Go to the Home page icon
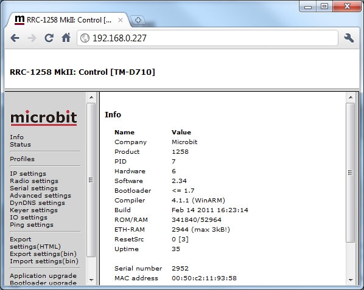The height and width of the screenshot is (290, 364). tap(66, 38)
